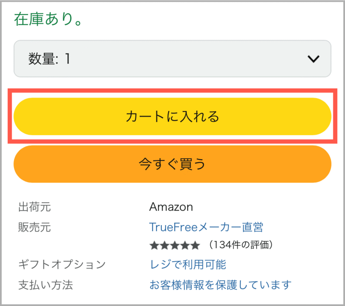The height and width of the screenshot is (306, 345).
Task: Click the five-star seller rating icons
Action: [175, 245]
